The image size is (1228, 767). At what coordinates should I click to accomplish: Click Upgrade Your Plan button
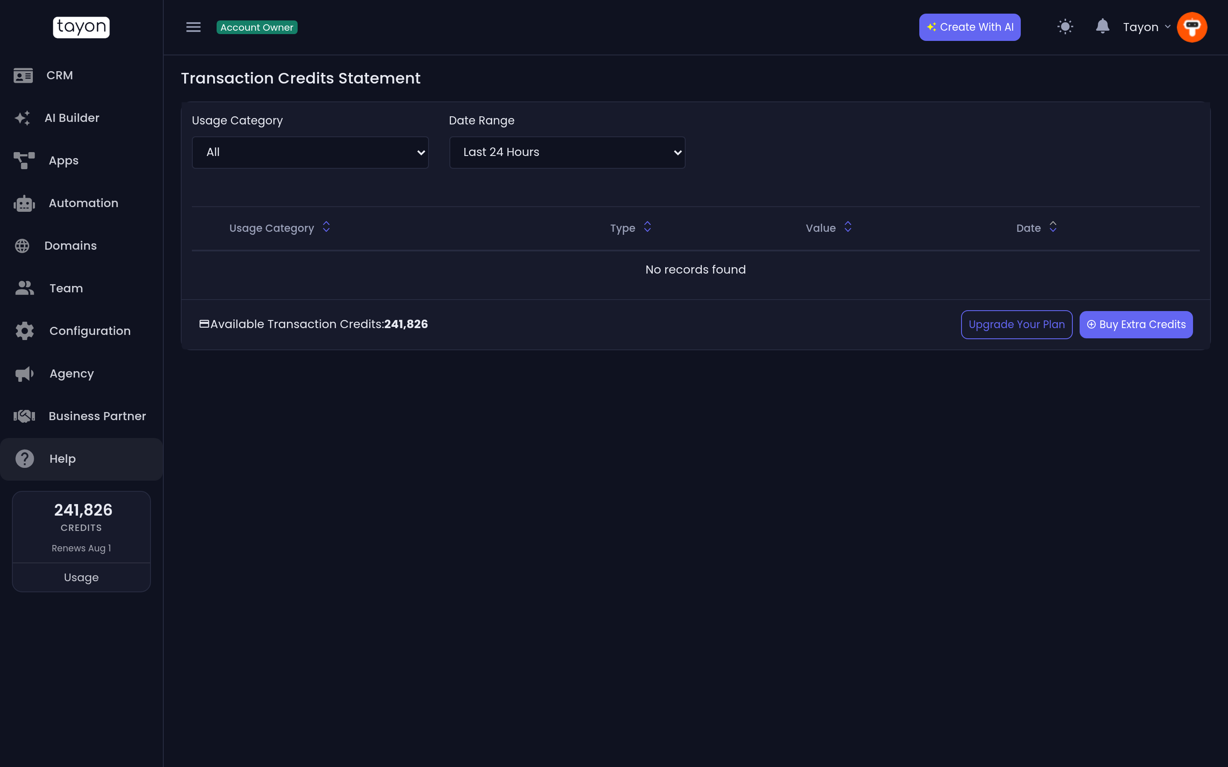1017,325
